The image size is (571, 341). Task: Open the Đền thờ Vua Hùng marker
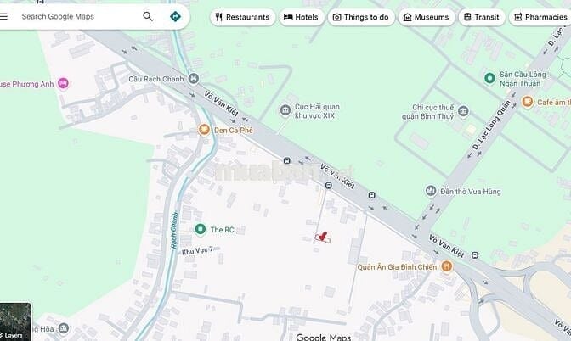coord(431,191)
